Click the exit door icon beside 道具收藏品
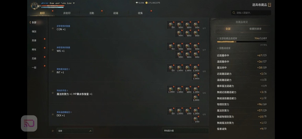The width and height of the screenshot is (302, 139). pos(269,5)
